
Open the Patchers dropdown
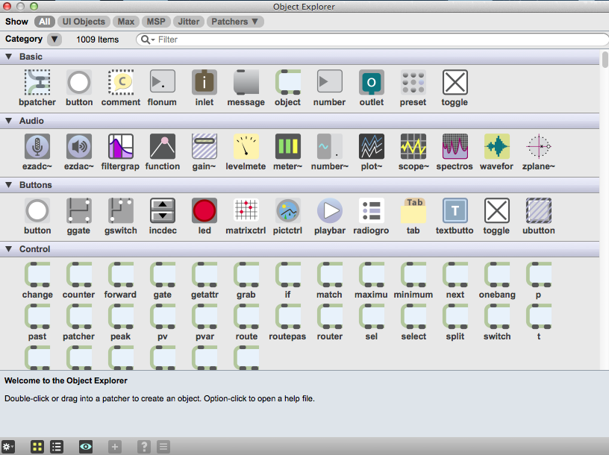tap(235, 22)
